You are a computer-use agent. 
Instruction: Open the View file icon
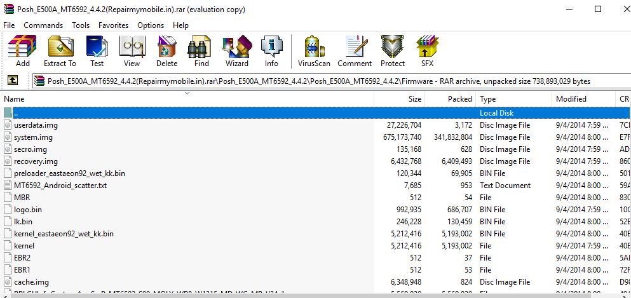pos(132,51)
